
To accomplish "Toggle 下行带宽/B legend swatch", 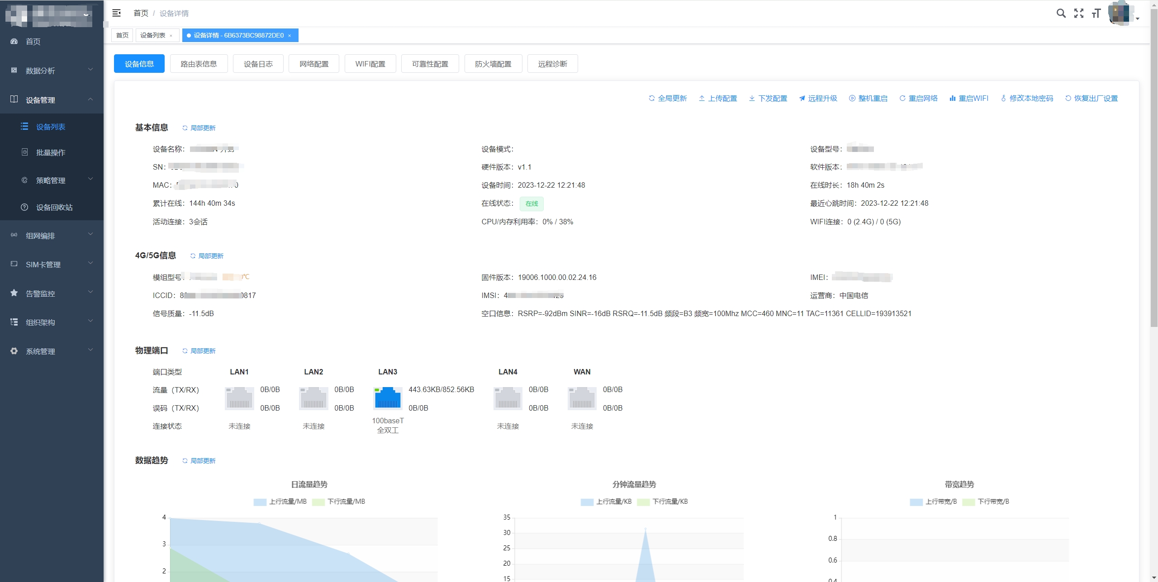I will pyautogui.click(x=968, y=502).
